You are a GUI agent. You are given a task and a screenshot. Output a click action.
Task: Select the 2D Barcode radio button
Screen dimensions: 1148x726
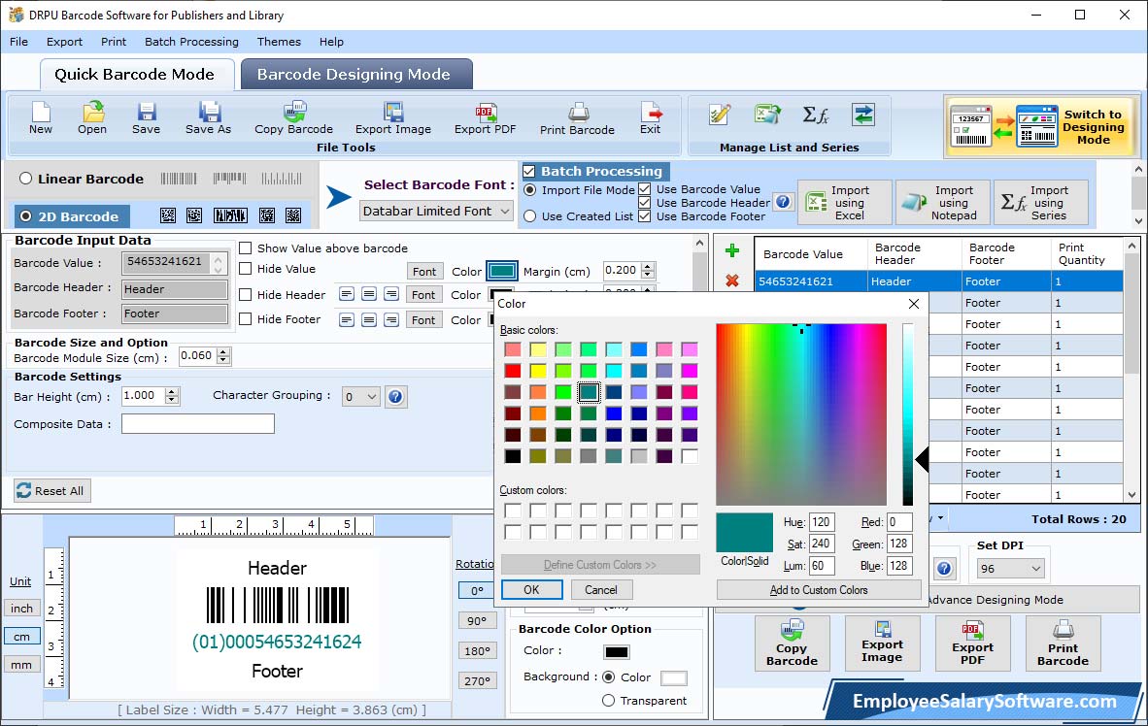pyautogui.click(x=25, y=216)
